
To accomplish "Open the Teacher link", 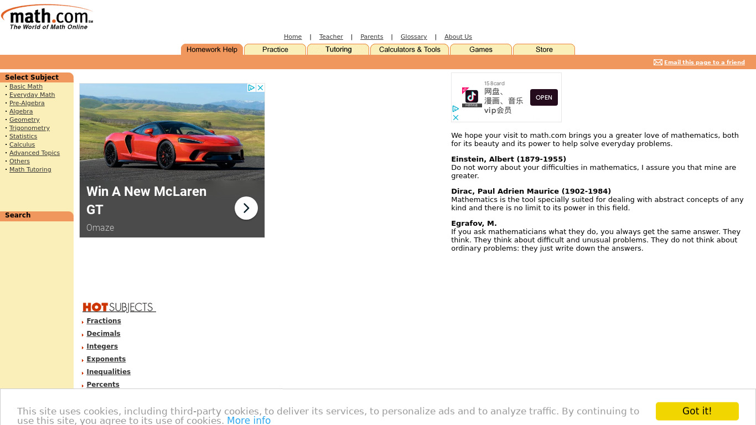I will tap(331, 37).
